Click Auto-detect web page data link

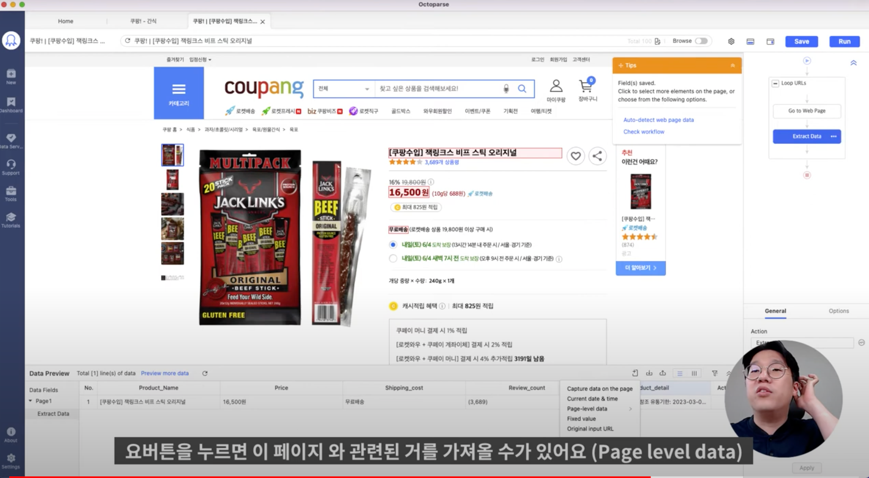pos(659,120)
